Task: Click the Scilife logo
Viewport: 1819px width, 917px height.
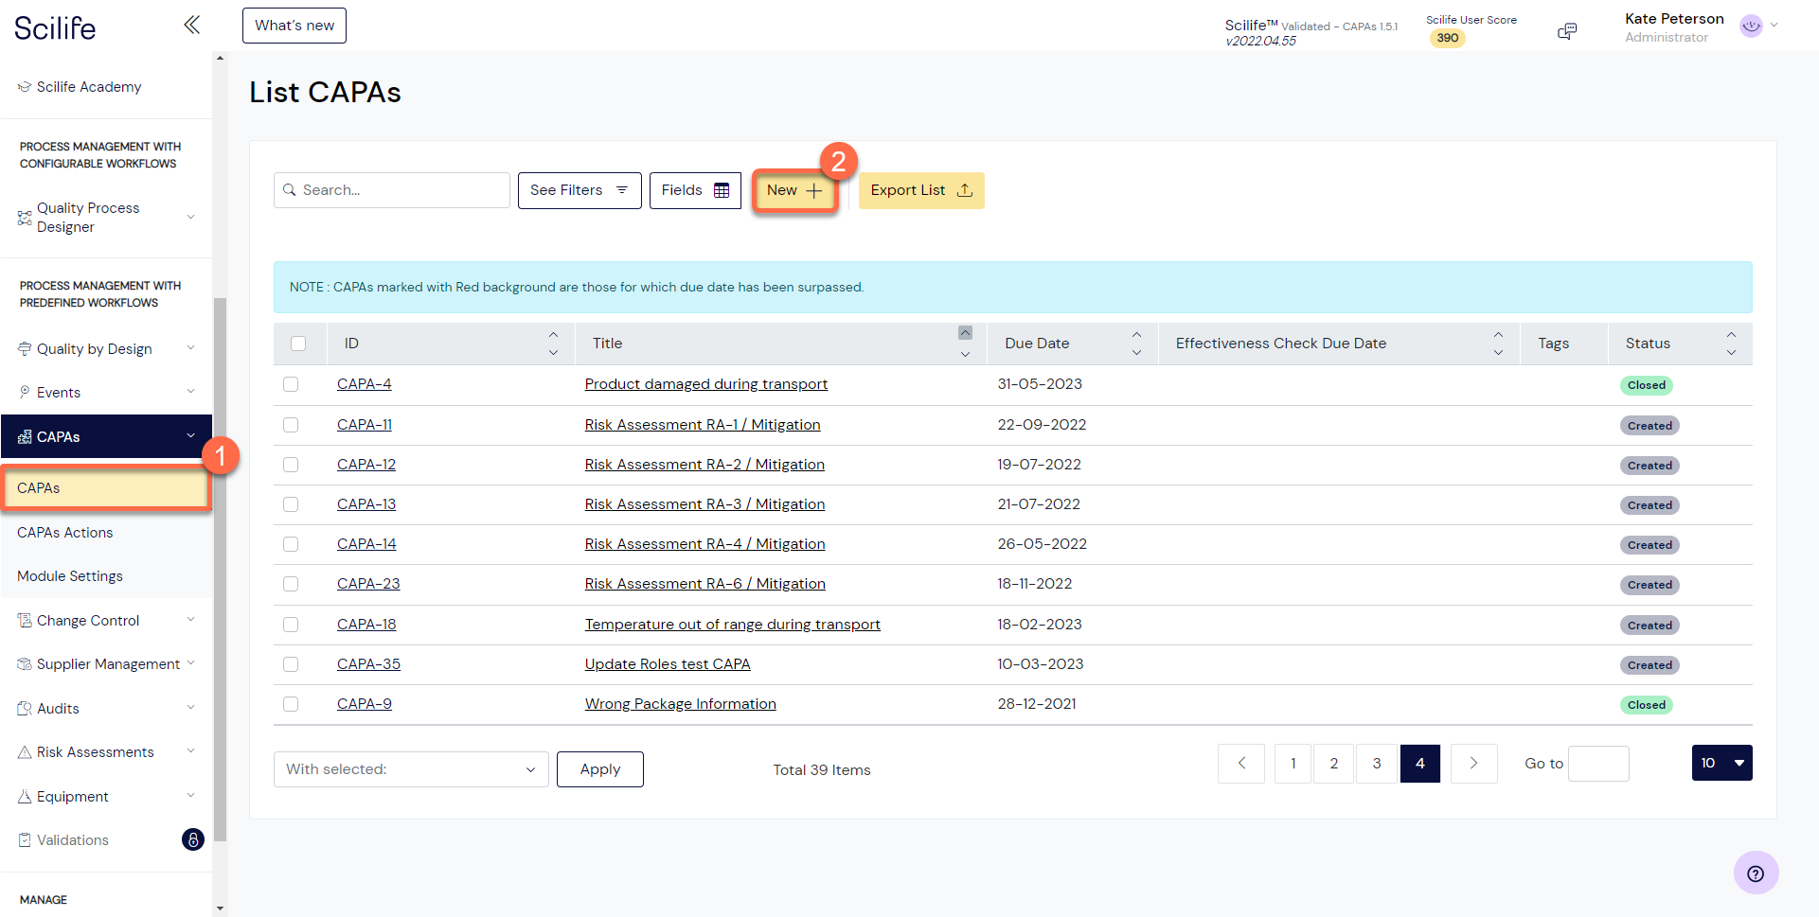Action: pyautogui.click(x=54, y=27)
